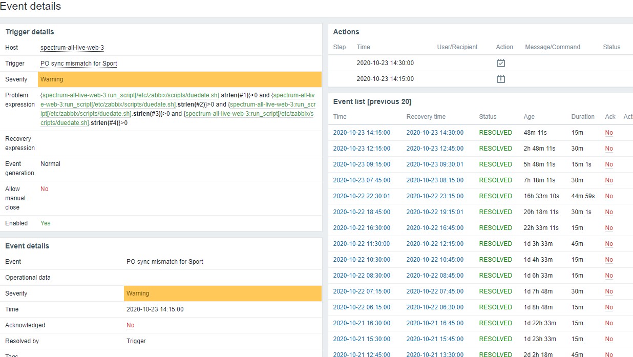This screenshot has width=633, height=357.
Task: Click Ack No for the 2020-10-22 11:30:00 event
Action: [x=608, y=244]
